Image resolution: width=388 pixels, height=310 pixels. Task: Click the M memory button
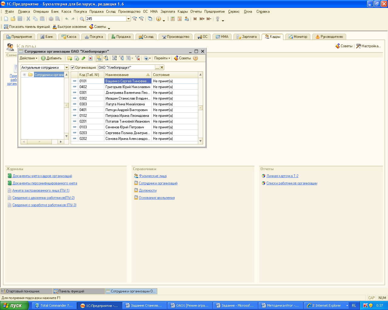point(195,19)
